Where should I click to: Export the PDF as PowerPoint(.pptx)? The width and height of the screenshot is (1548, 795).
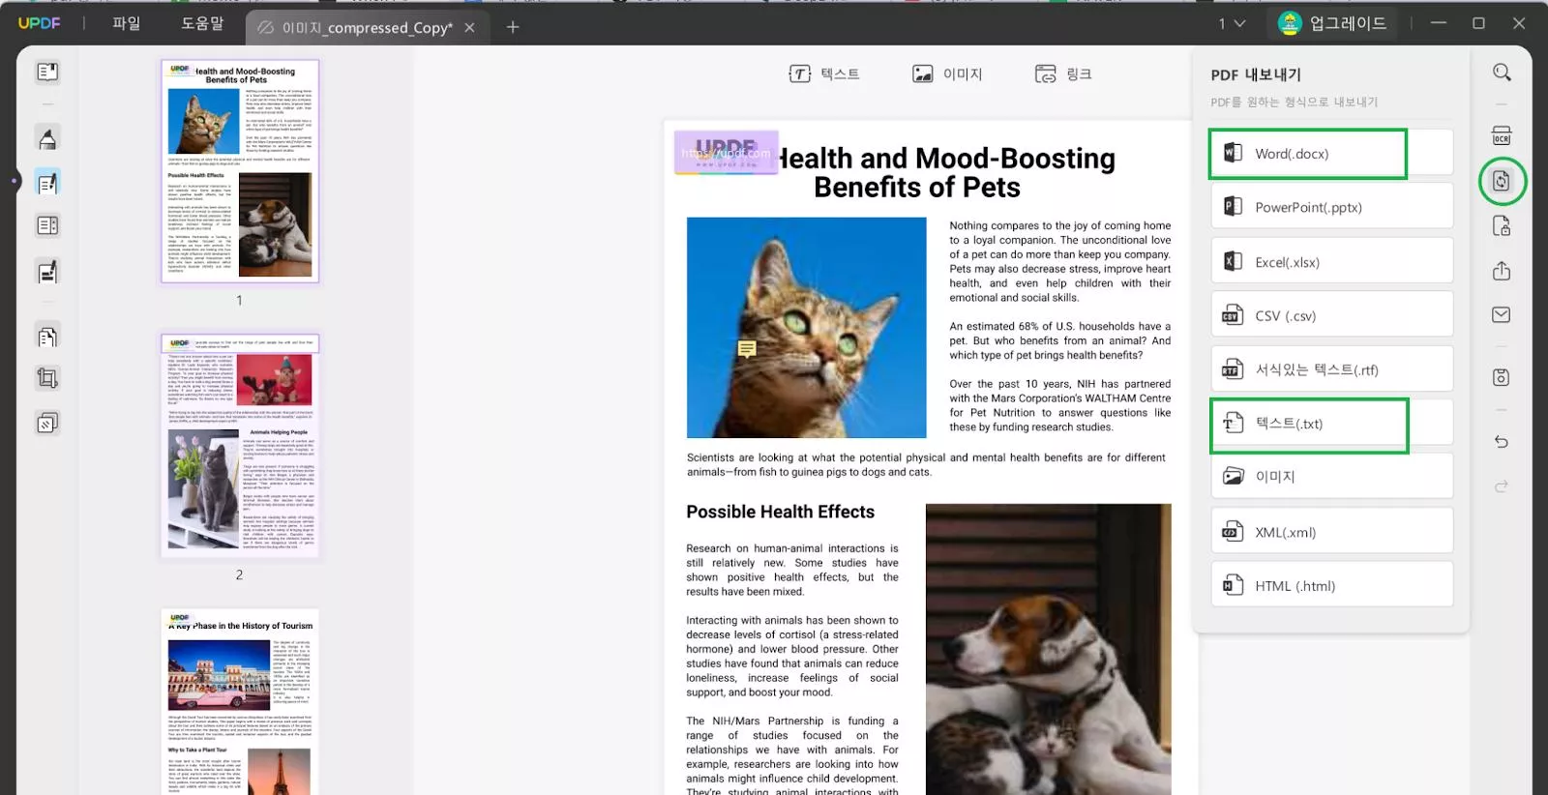(1331, 207)
